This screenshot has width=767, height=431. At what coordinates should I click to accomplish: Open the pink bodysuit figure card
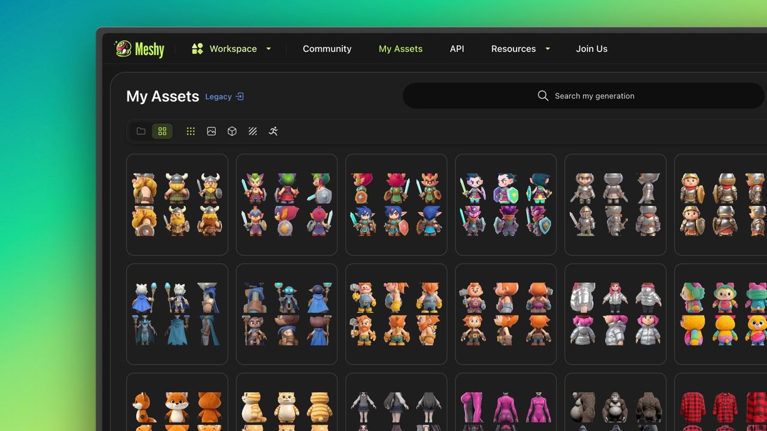[x=506, y=402]
